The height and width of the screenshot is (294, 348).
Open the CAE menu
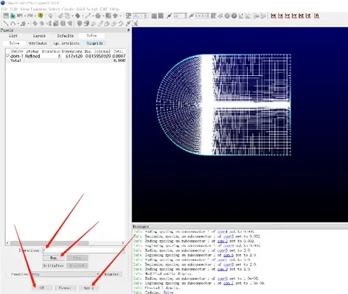(104, 9)
